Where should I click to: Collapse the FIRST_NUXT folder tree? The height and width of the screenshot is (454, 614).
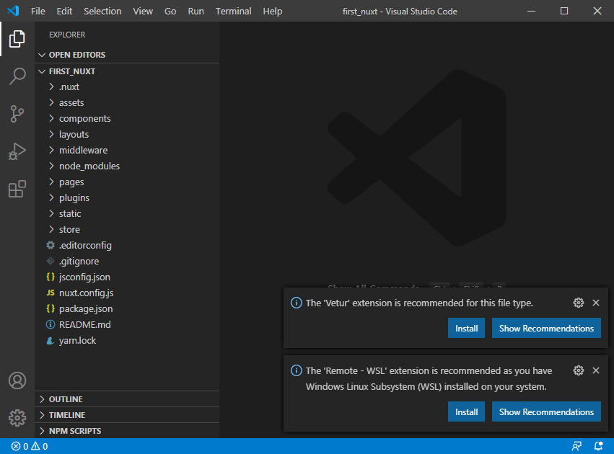pos(42,71)
